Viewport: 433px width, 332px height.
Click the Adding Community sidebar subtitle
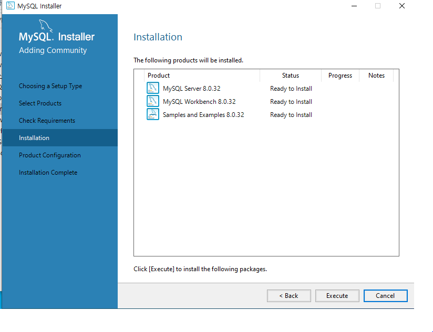click(53, 50)
